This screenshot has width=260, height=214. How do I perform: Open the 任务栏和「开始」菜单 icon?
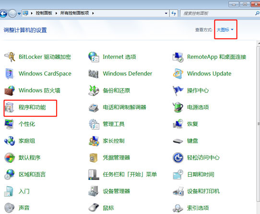tap(94, 174)
